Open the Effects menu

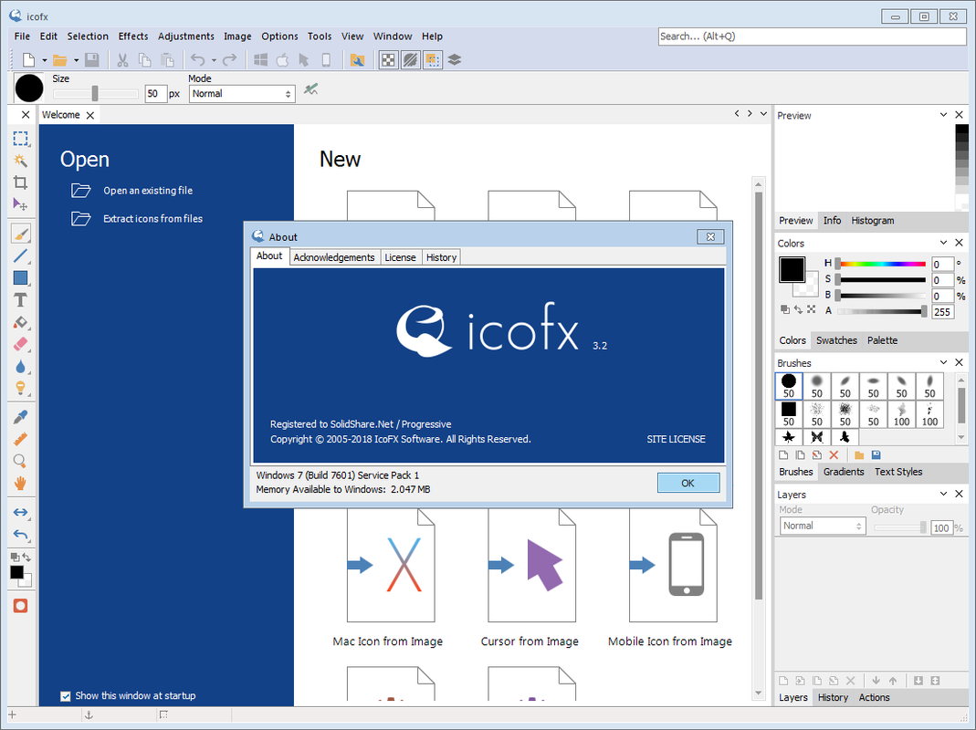pos(133,36)
